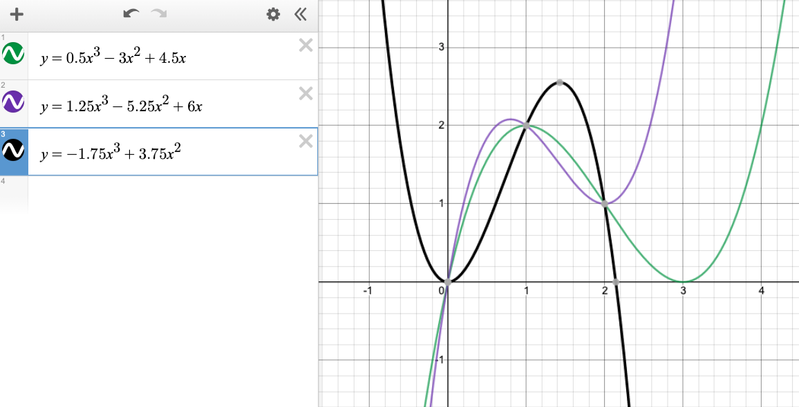Click the black curve x-intercept past 2
Viewport: 799px width, 407px height.
coord(615,282)
